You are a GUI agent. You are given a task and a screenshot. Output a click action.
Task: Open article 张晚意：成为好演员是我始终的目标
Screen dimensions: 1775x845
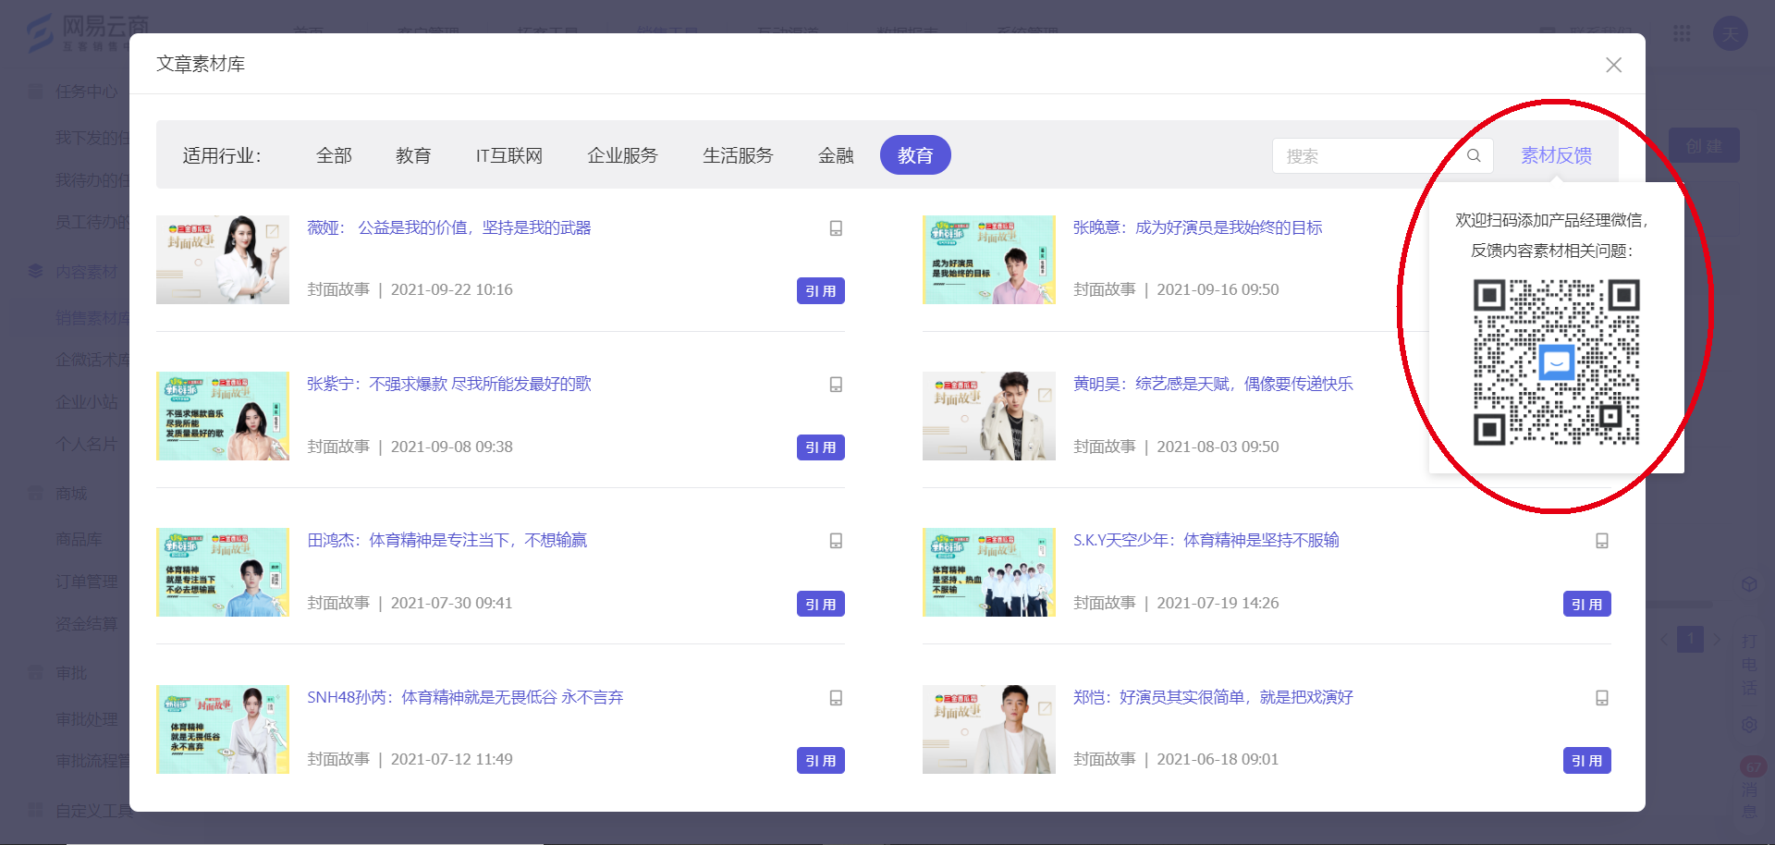pyautogui.click(x=1197, y=227)
